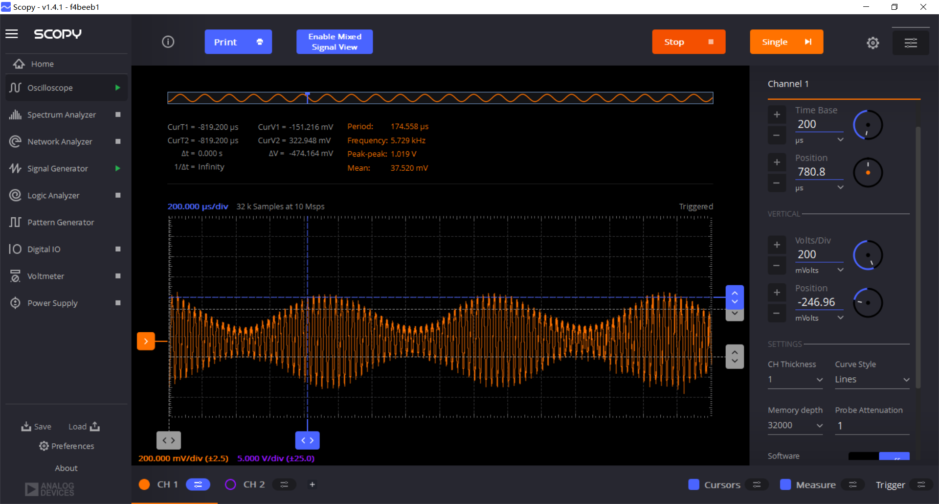Select the Oscilloscope icon in sidebar

[15, 88]
